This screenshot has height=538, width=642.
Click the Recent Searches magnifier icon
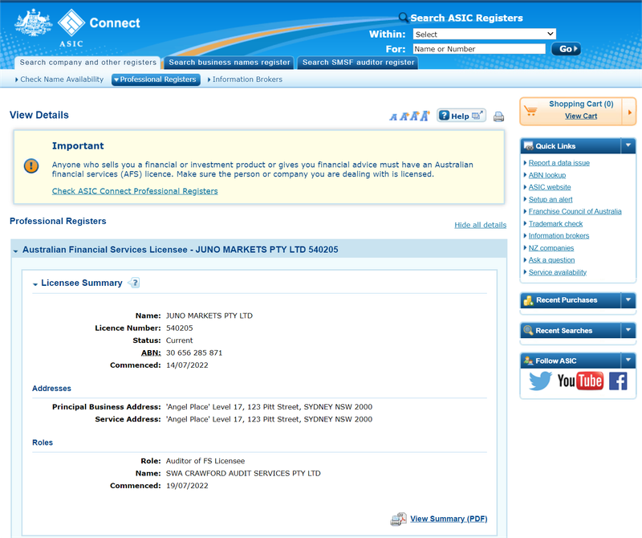click(529, 330)
